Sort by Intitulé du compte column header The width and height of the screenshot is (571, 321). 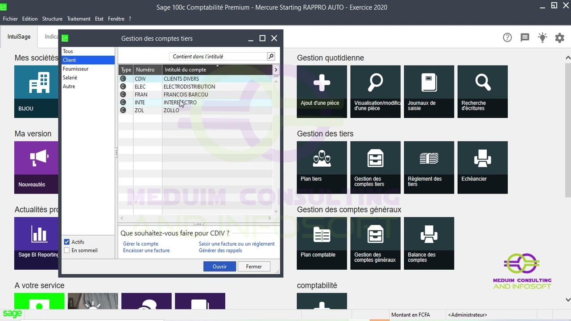click(x=217, y=70)
